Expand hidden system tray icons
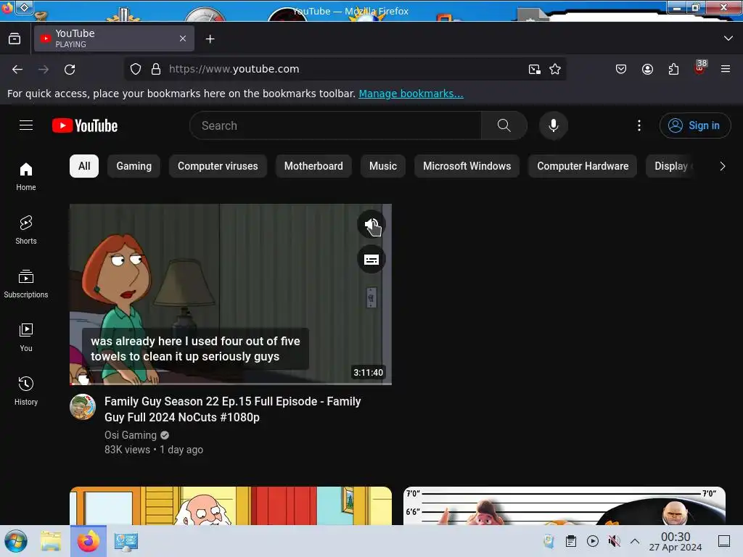Screen dimensions: 743x557 tap(635, 541)
